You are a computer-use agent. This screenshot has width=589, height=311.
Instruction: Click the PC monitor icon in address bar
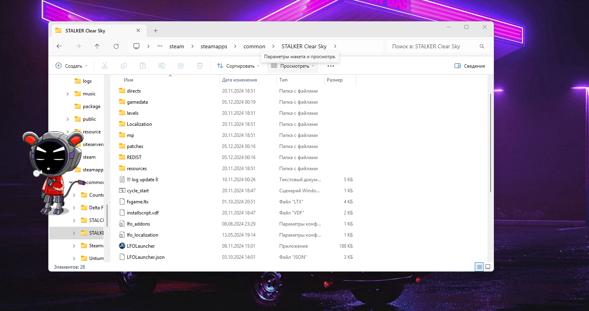(137, 46)
